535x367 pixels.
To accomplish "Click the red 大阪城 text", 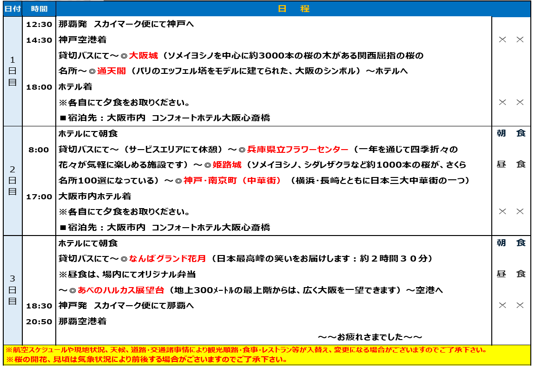I will [x=144, y=56].
